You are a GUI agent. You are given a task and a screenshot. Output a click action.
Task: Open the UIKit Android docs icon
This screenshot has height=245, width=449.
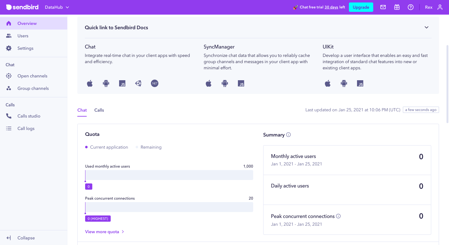(x=344, y=83)
